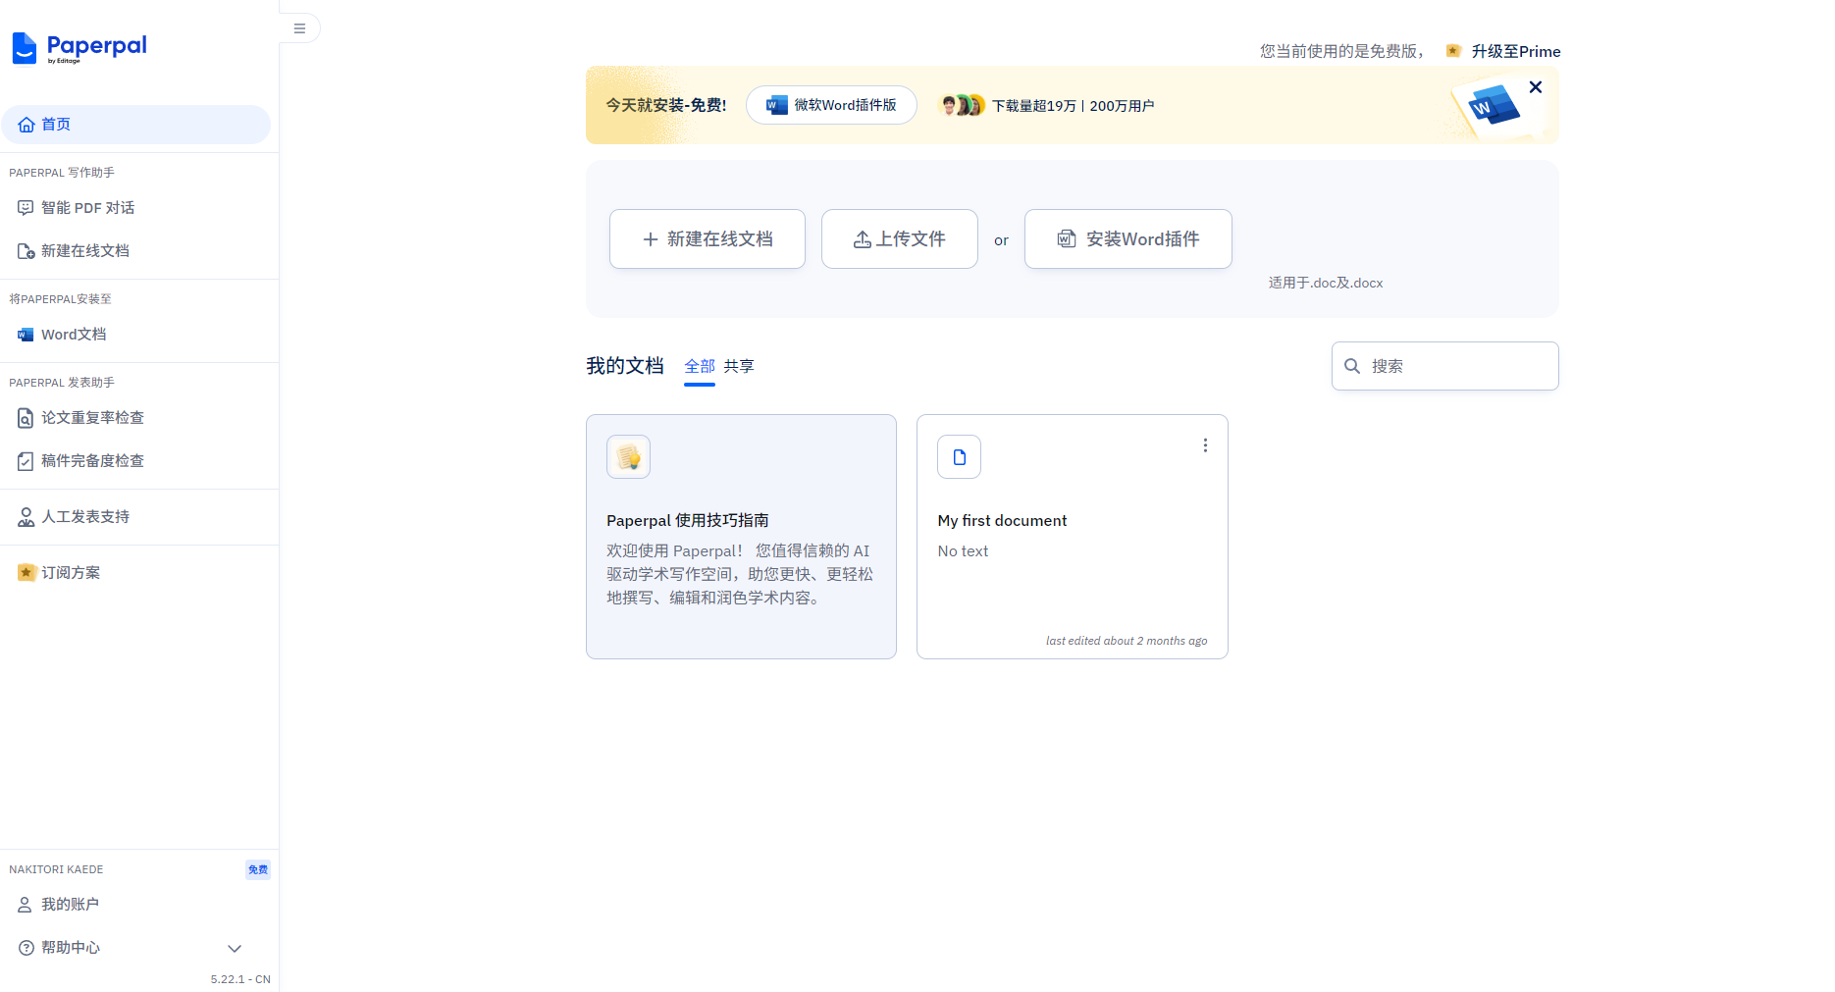Click the PDF chat icon in the sidebar

point(26,208)
